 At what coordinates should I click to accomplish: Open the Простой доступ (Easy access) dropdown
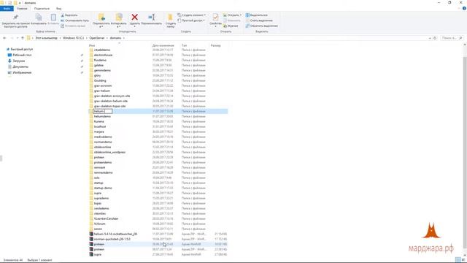coord(191,20)
